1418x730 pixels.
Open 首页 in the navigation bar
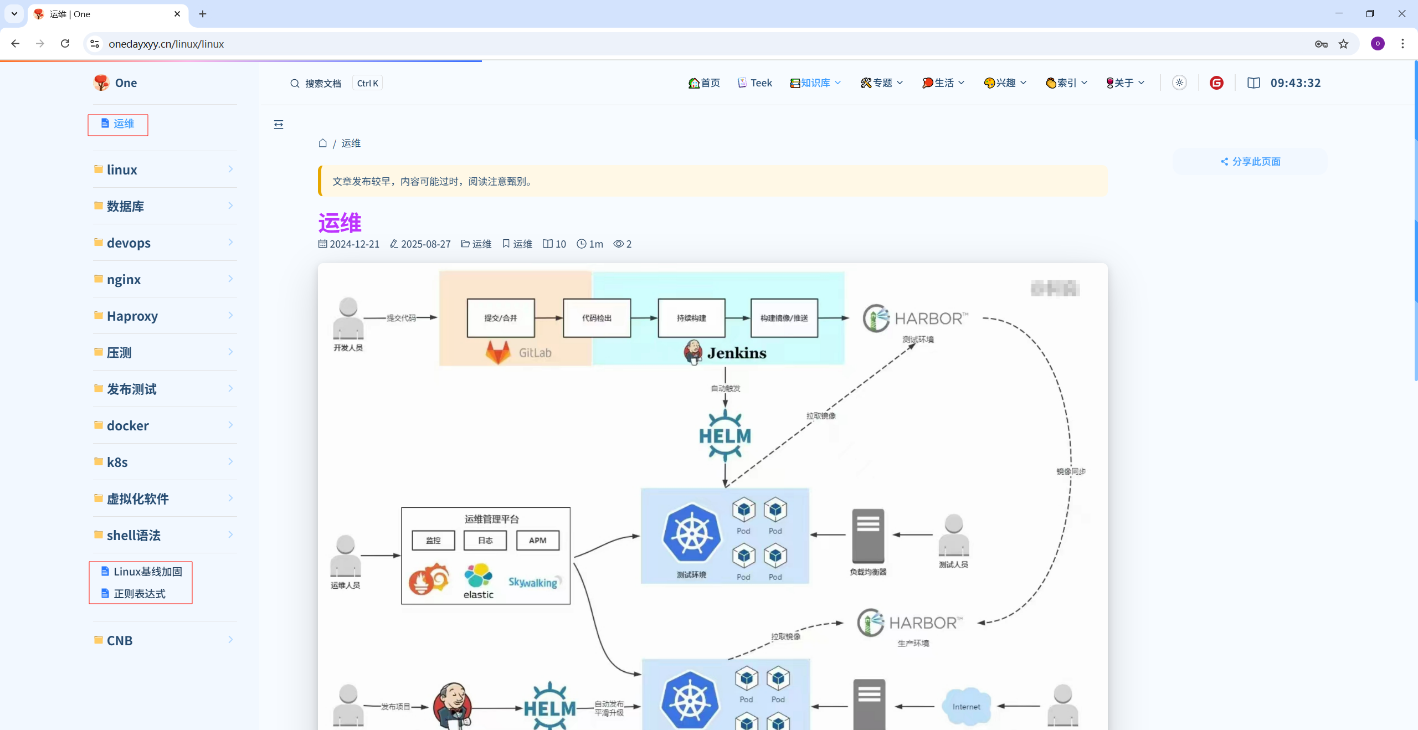704,83
